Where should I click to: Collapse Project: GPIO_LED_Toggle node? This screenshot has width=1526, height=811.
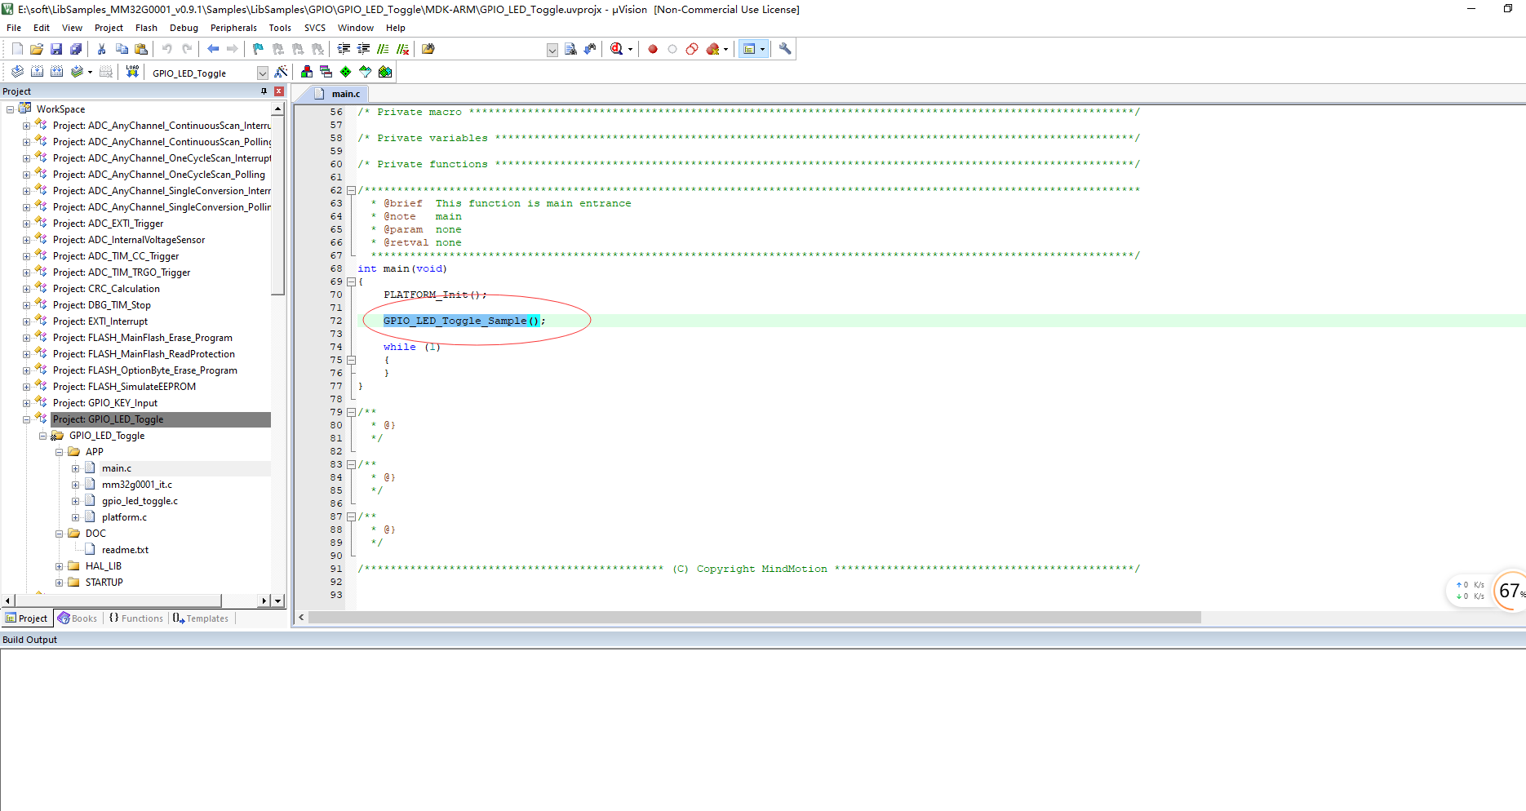coord(26,419)
